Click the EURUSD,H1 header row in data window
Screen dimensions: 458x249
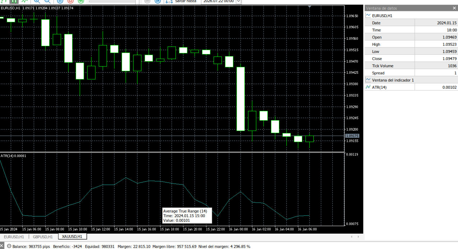tap(411, 16)
